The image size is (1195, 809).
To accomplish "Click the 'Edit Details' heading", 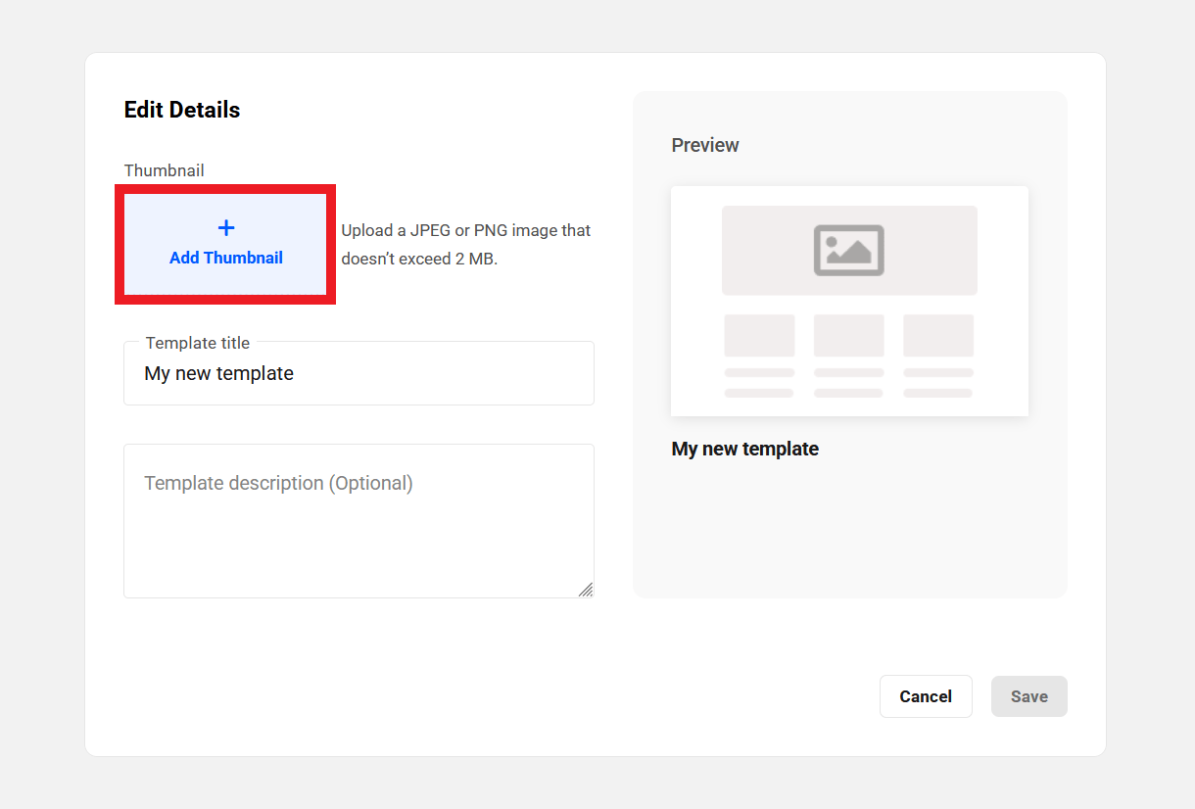I will click(x=182, y=110).
